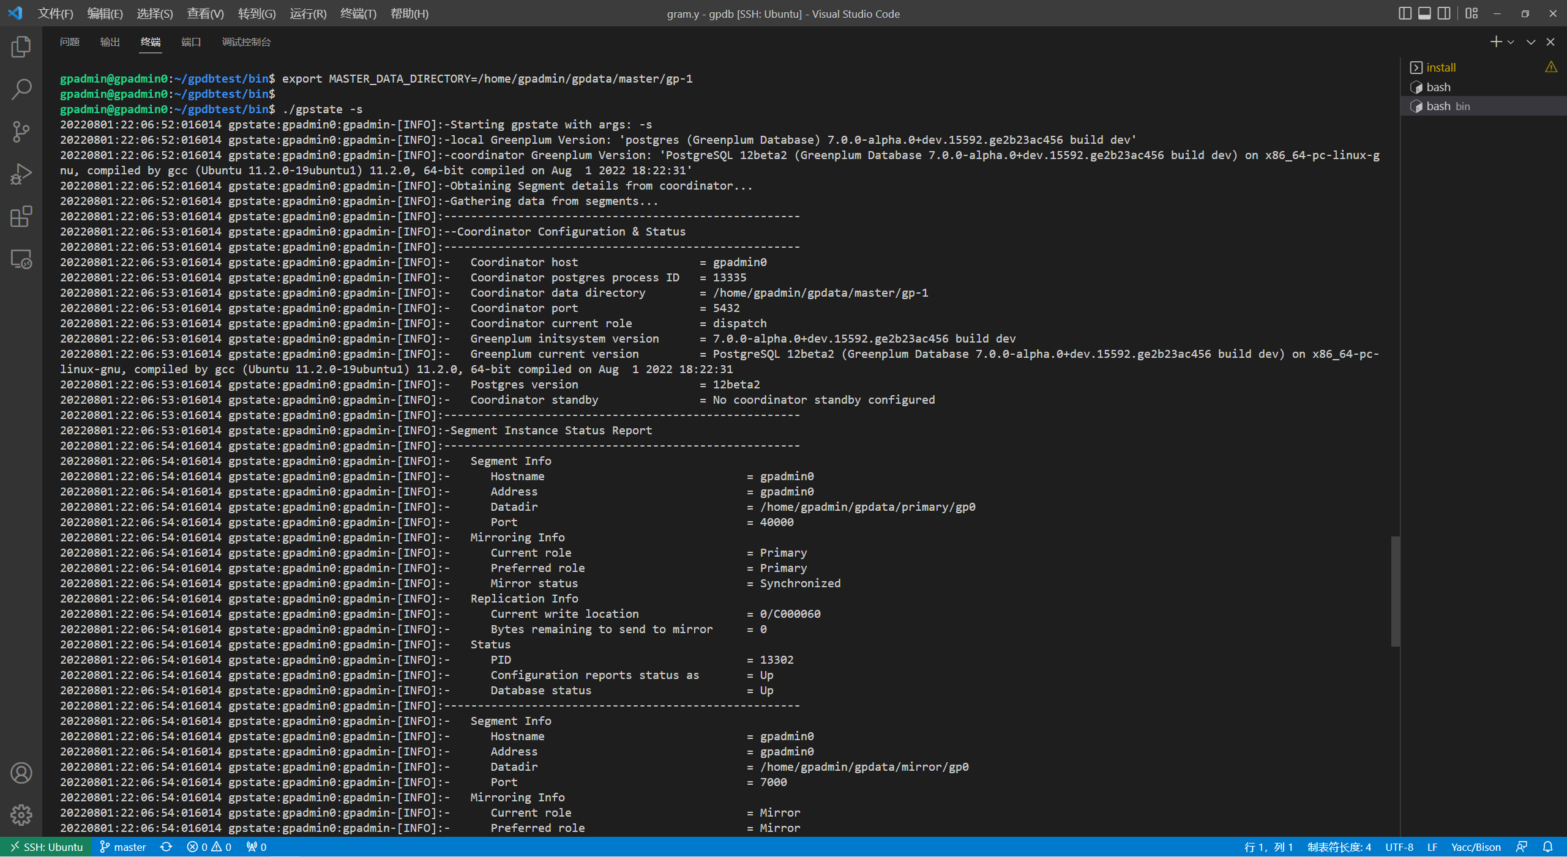Open the 转到(G) menu
Viewport: 1567px width, 857px height.
click(x=256, y=13)
